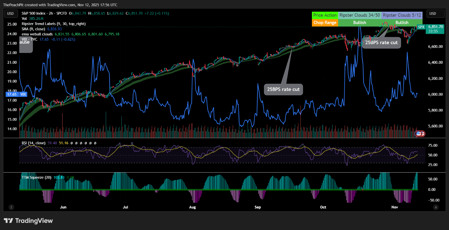
Task: Click the Ripster Clouds 34/50 table header
Action: click(359, 15)
